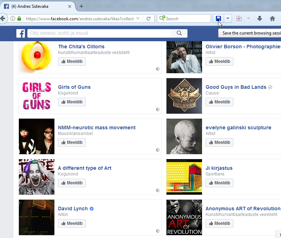The width and height of the screenshot is (281, 238).
Task: Click globe icon on NMM card
Action: 158,150
